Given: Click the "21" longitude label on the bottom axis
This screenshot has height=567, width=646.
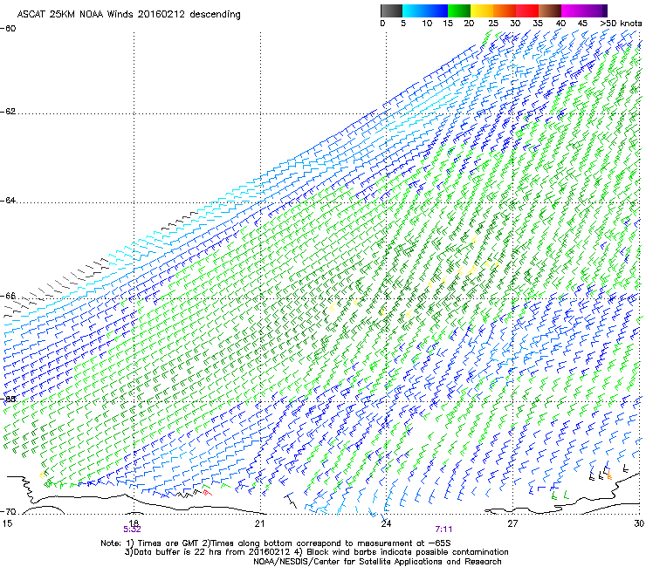Looking at the screenshot, I should pos(259,523).
